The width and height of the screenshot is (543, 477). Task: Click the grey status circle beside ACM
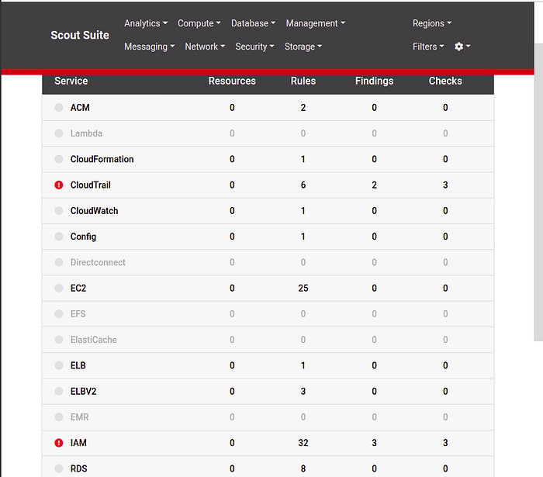(59, 108)
